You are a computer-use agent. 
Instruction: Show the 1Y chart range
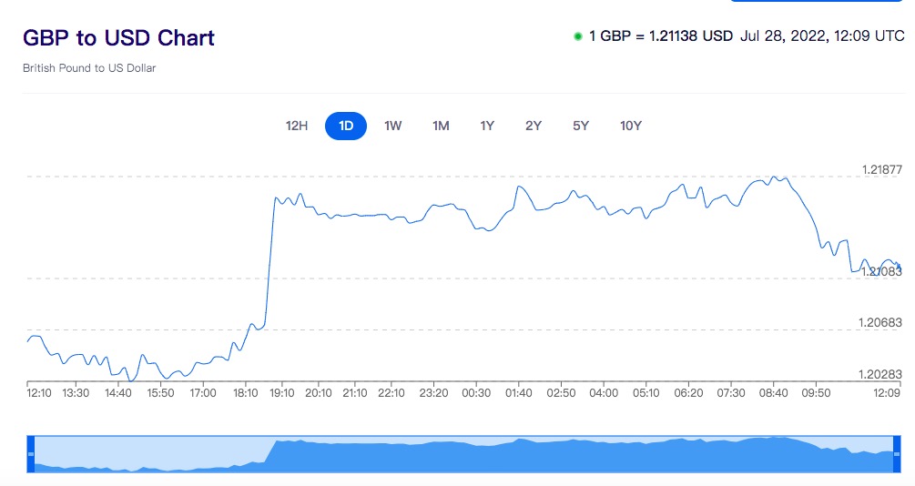487,126
